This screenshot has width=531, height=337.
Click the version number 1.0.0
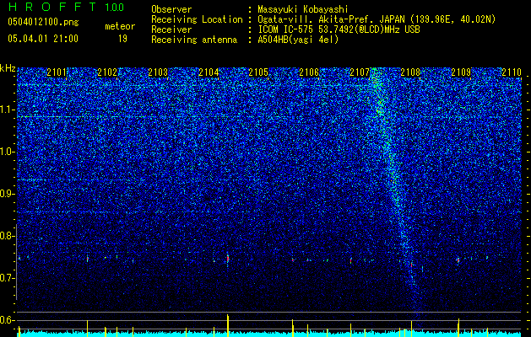115,7
